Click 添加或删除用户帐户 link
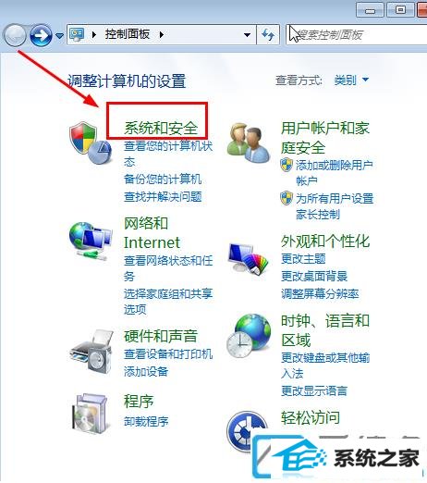427x483 pixels. (x=334, y=173)
